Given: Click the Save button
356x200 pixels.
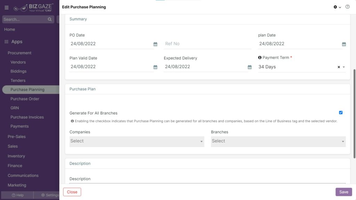Looking at the screenshot, I should 343,192.
